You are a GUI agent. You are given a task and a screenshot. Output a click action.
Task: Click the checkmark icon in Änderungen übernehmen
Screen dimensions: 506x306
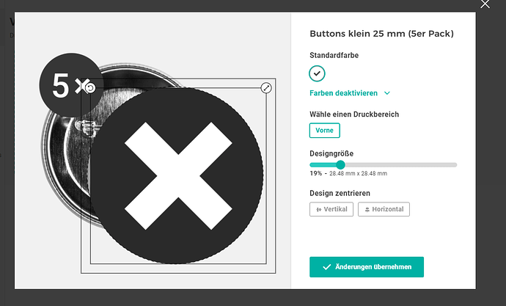pos(327,267)
